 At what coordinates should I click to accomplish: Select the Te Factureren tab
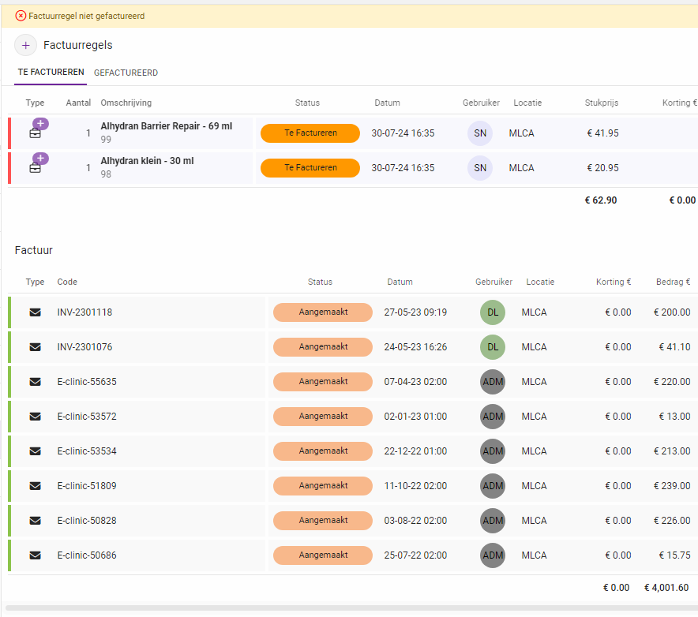51,73
